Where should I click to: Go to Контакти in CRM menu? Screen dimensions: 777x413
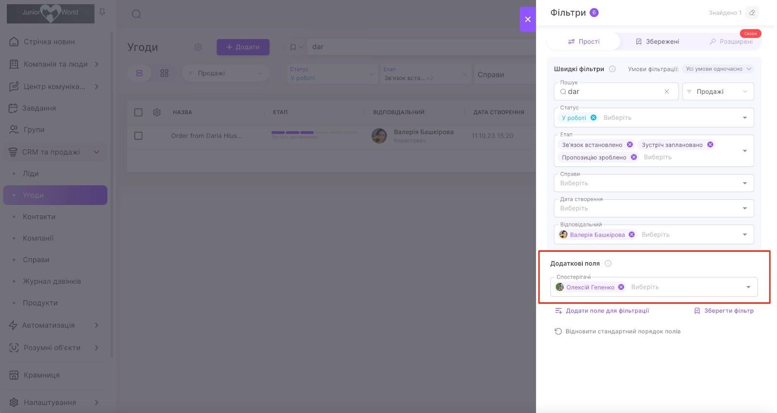pyautogui.click(x=39, y=217)
